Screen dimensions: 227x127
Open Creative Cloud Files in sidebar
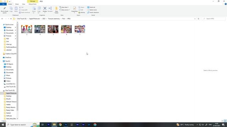(10, 54)
